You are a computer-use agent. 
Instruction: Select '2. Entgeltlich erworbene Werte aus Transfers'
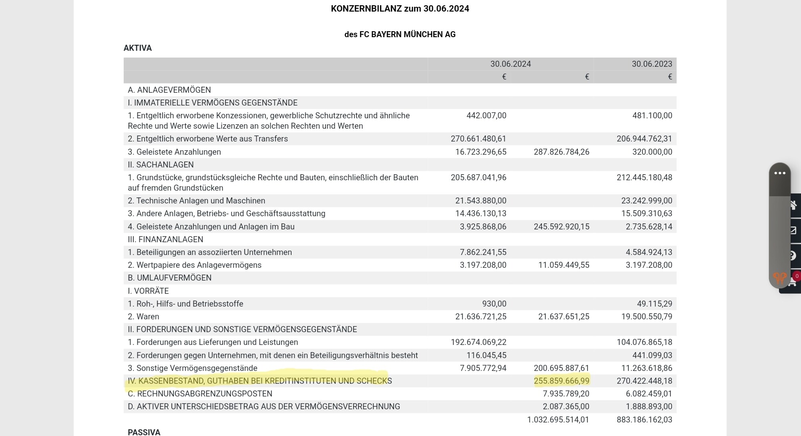(x=208, y=139)
